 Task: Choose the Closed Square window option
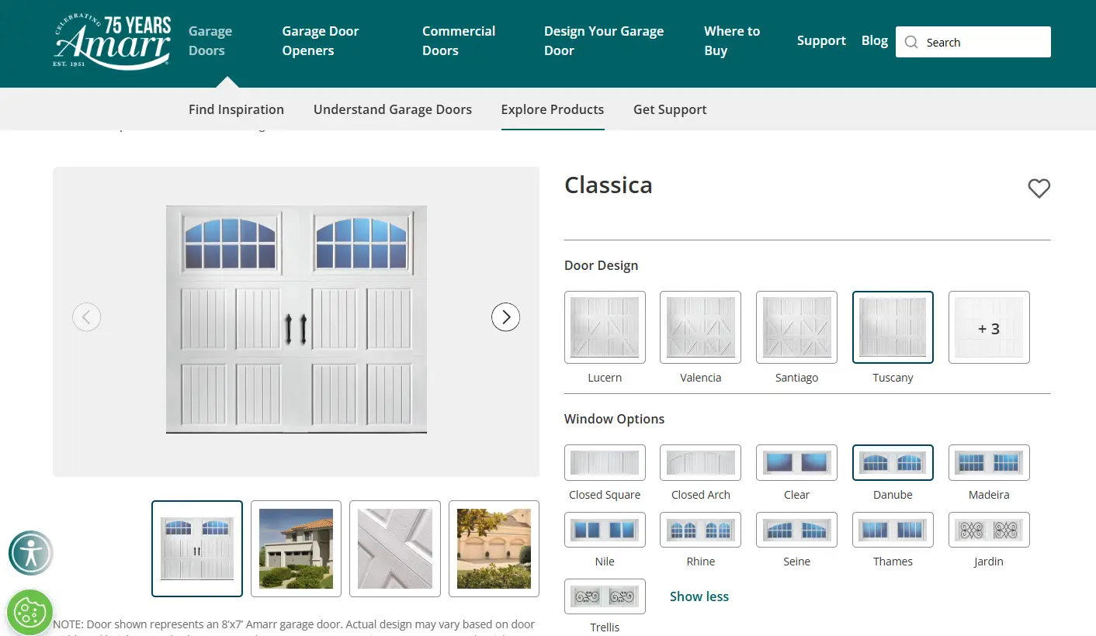pos(605,463)
